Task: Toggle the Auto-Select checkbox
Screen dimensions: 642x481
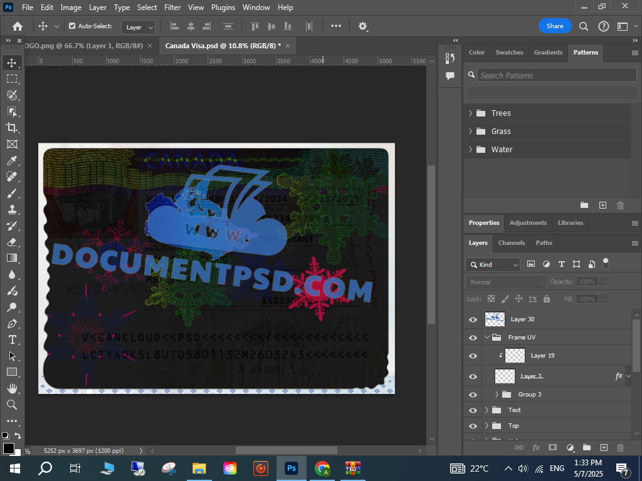Action: coord(72,26)
